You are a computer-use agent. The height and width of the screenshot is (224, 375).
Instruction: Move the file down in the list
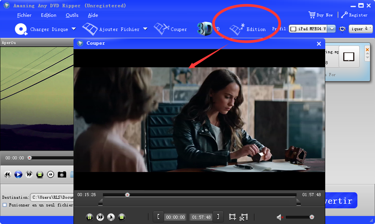click(x=367, y=58)
